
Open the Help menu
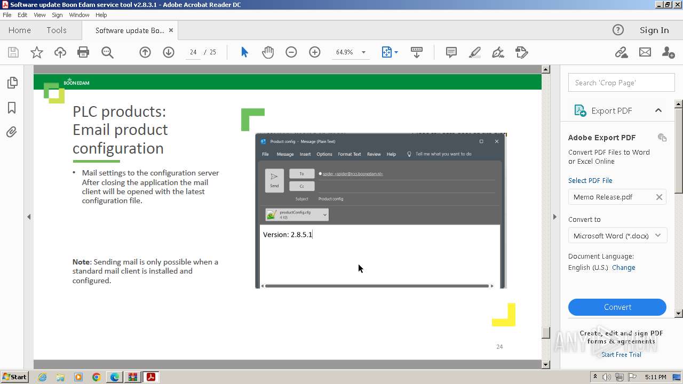(x=101, y=15)
